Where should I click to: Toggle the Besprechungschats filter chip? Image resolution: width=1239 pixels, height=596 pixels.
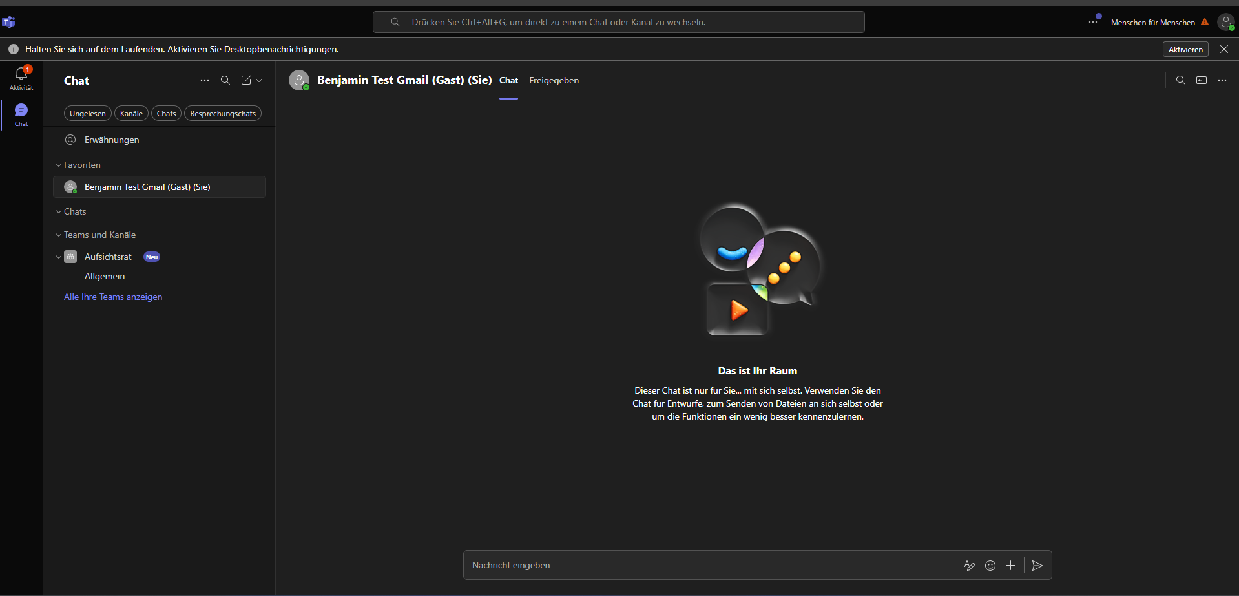point(222,114)
